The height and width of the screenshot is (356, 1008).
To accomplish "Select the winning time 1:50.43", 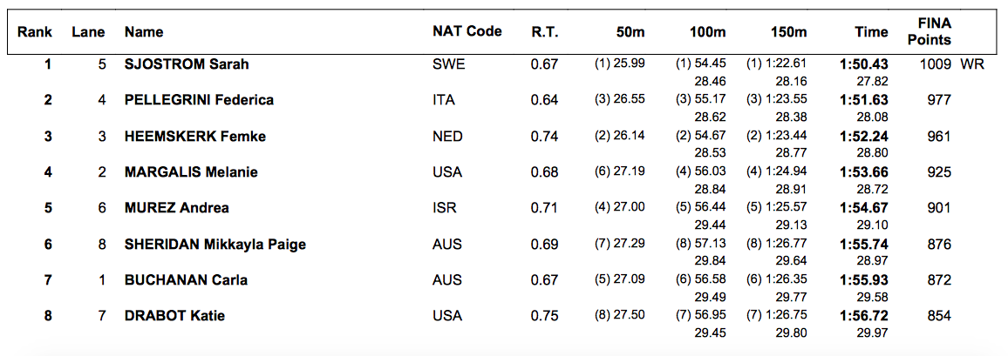I will coord(863,64).
